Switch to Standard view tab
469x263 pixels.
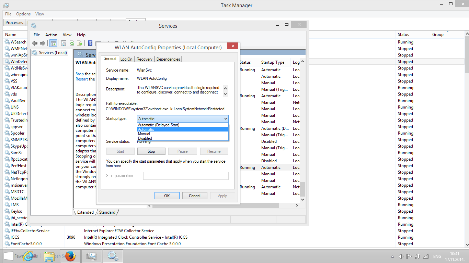[x=107, y=212]
